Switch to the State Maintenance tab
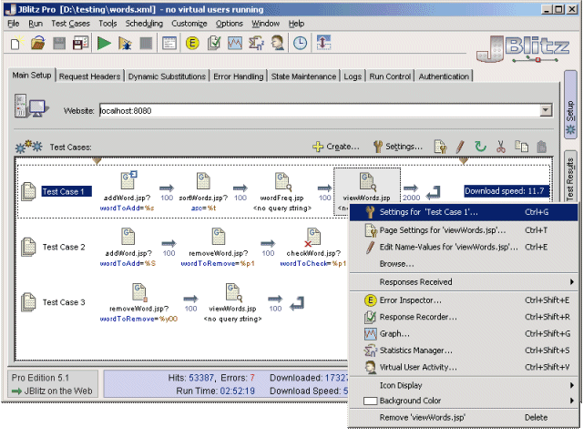583x437 pixels. (x=303, y=76)
